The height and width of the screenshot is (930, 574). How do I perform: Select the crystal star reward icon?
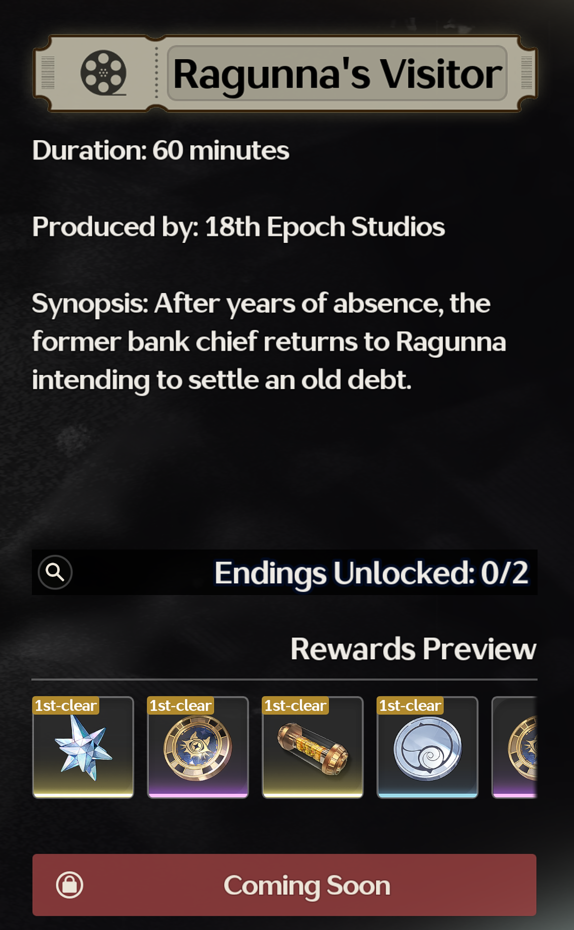click(83, 747)
